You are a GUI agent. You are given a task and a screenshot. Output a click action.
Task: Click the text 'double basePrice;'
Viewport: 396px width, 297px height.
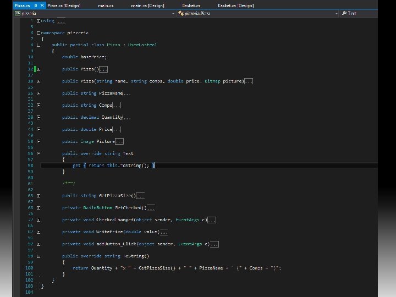pyautogui.click(x=84, y=57)
